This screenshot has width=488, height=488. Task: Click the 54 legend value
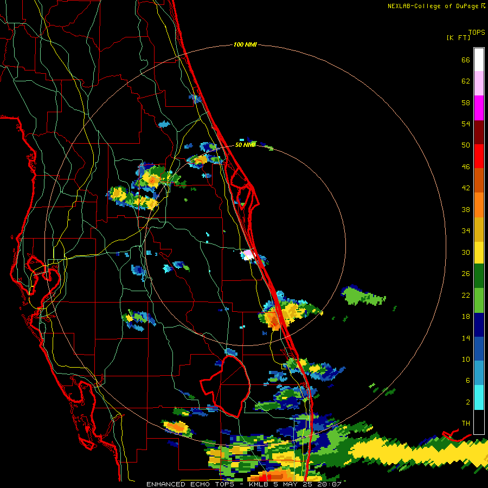point(466,124)
